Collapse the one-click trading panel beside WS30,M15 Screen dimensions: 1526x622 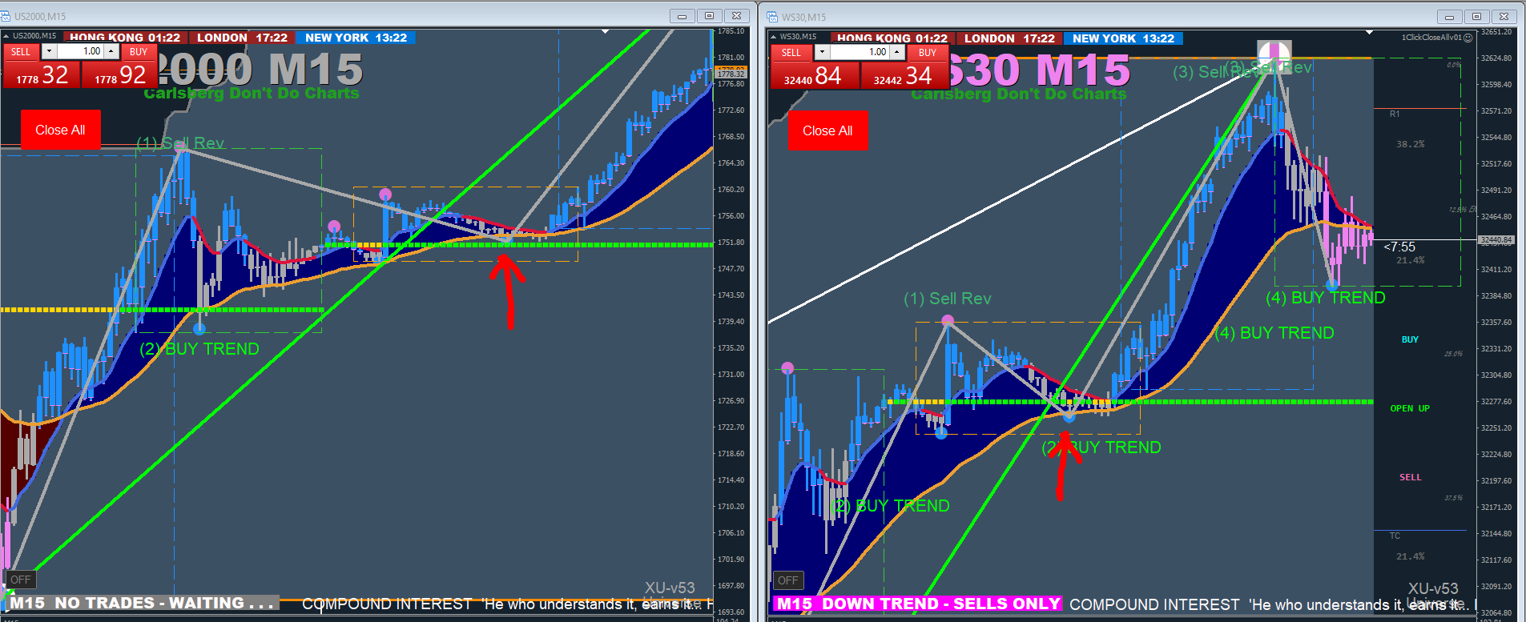pyautogui.click(x=773, y=37)
